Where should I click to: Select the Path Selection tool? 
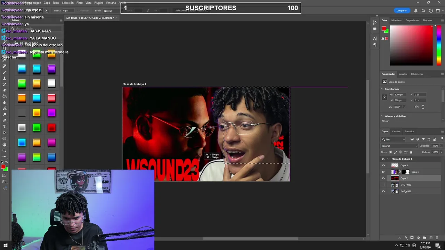point(5,132)
